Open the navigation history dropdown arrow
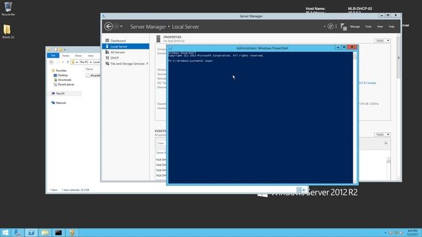 pyautogui.click(x=121, y=26)
